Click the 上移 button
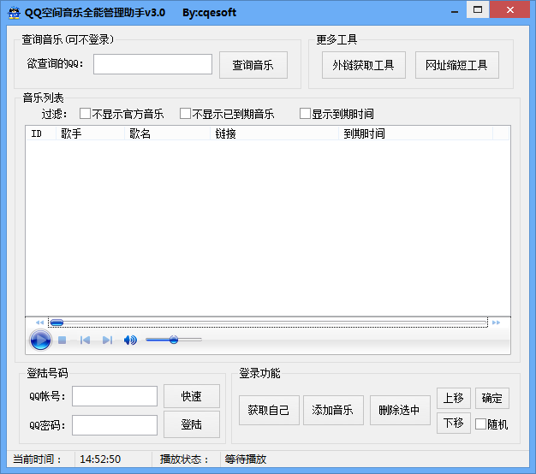The height and width of the screenshot is (474, 536). coord(454,398)
